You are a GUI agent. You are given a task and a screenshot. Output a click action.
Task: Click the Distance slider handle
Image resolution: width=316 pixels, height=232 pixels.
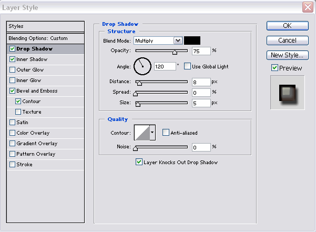(139, 83)
